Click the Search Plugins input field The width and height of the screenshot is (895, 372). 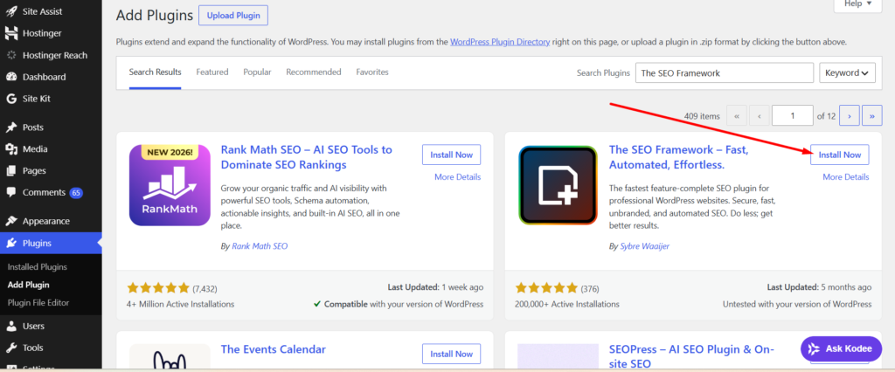pos(725,73)
